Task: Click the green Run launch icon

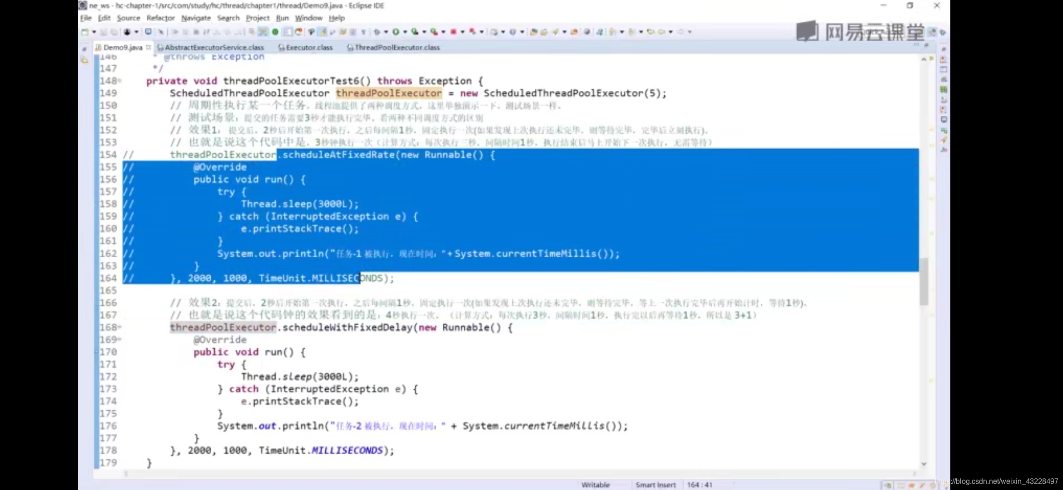Action: 395,32
